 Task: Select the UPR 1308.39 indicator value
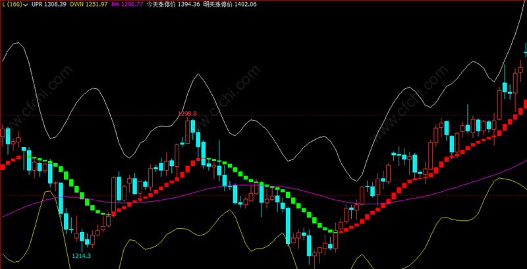point(49,5)
